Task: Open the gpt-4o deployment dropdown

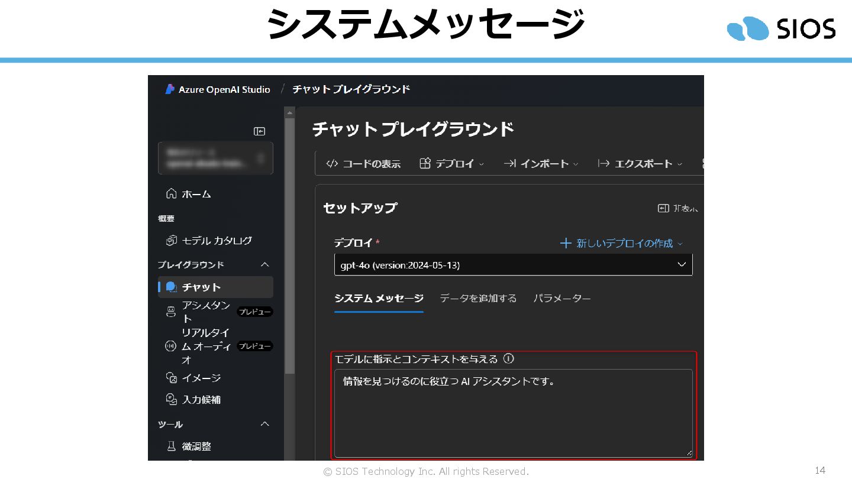Action: pos(513,265)
